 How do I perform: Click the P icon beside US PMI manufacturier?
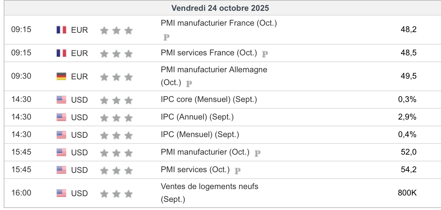257,153
